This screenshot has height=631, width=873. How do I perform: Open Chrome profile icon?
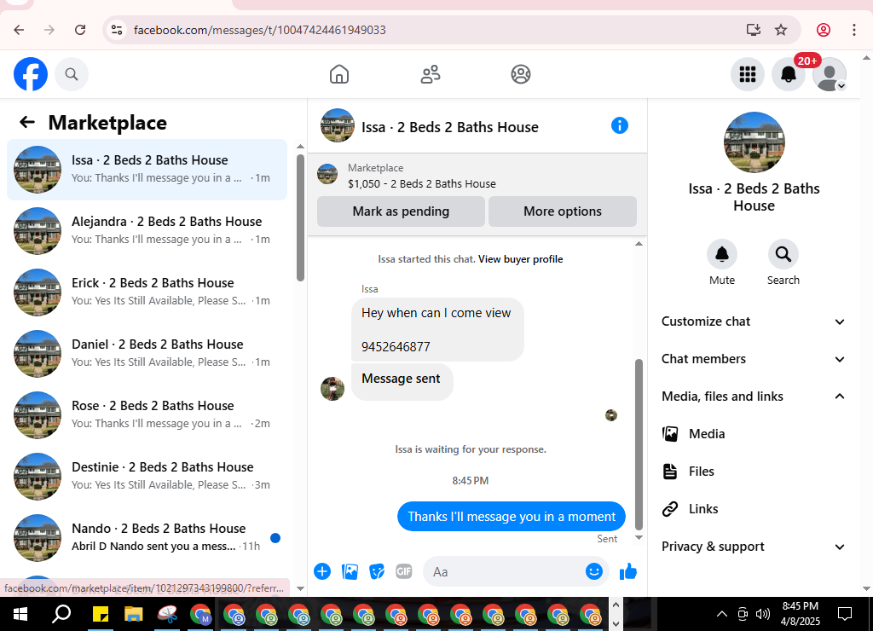point(824,30)
